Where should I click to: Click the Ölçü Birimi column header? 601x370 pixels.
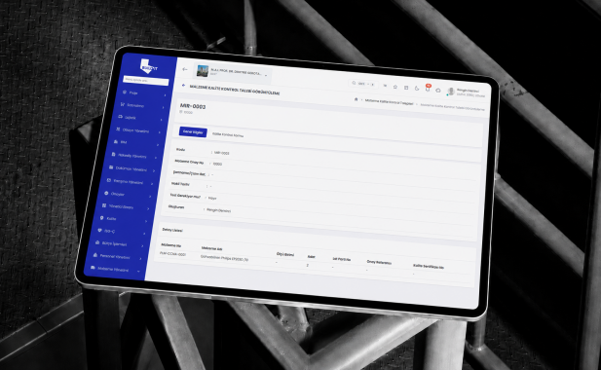[x=285, y=254]
